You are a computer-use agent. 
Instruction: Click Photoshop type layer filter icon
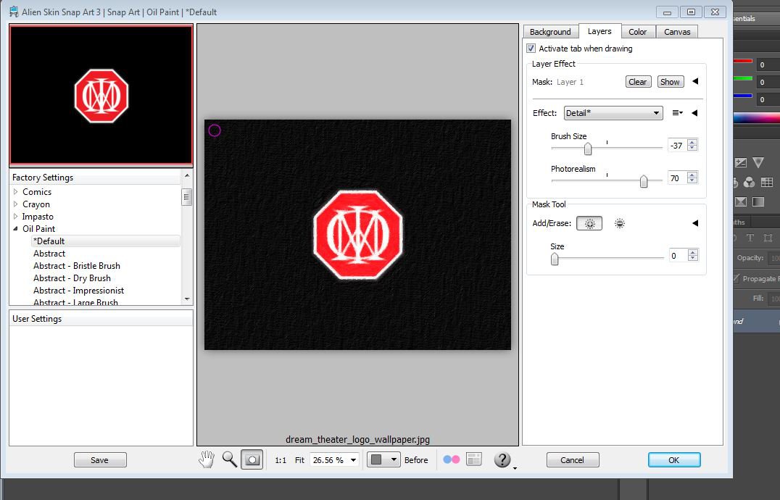750,238
